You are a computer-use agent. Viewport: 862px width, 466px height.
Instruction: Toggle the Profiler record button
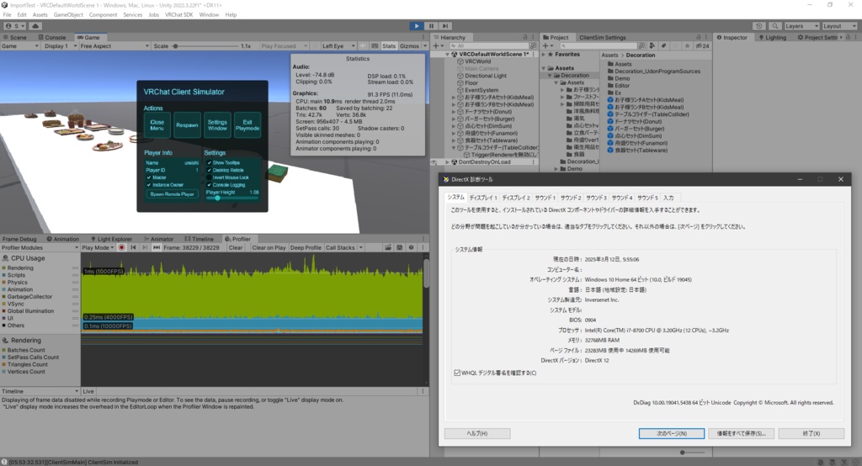point(122,248)
